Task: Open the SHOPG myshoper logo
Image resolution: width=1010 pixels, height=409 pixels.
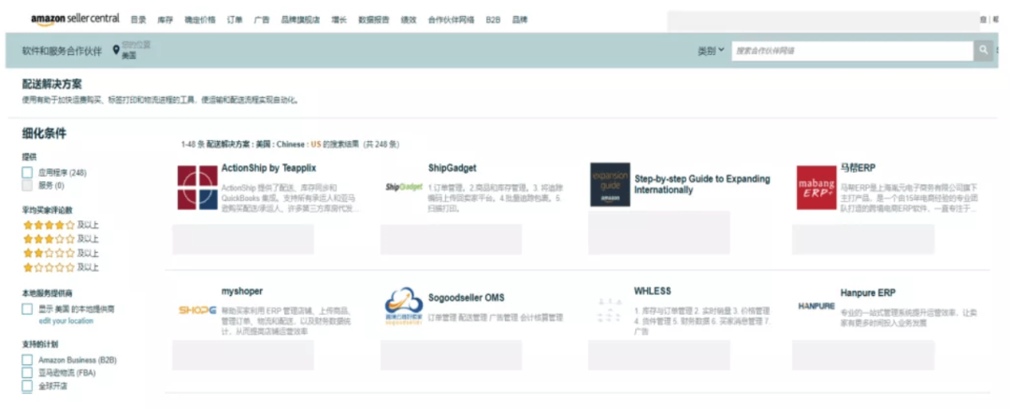Action: [197, 310]
